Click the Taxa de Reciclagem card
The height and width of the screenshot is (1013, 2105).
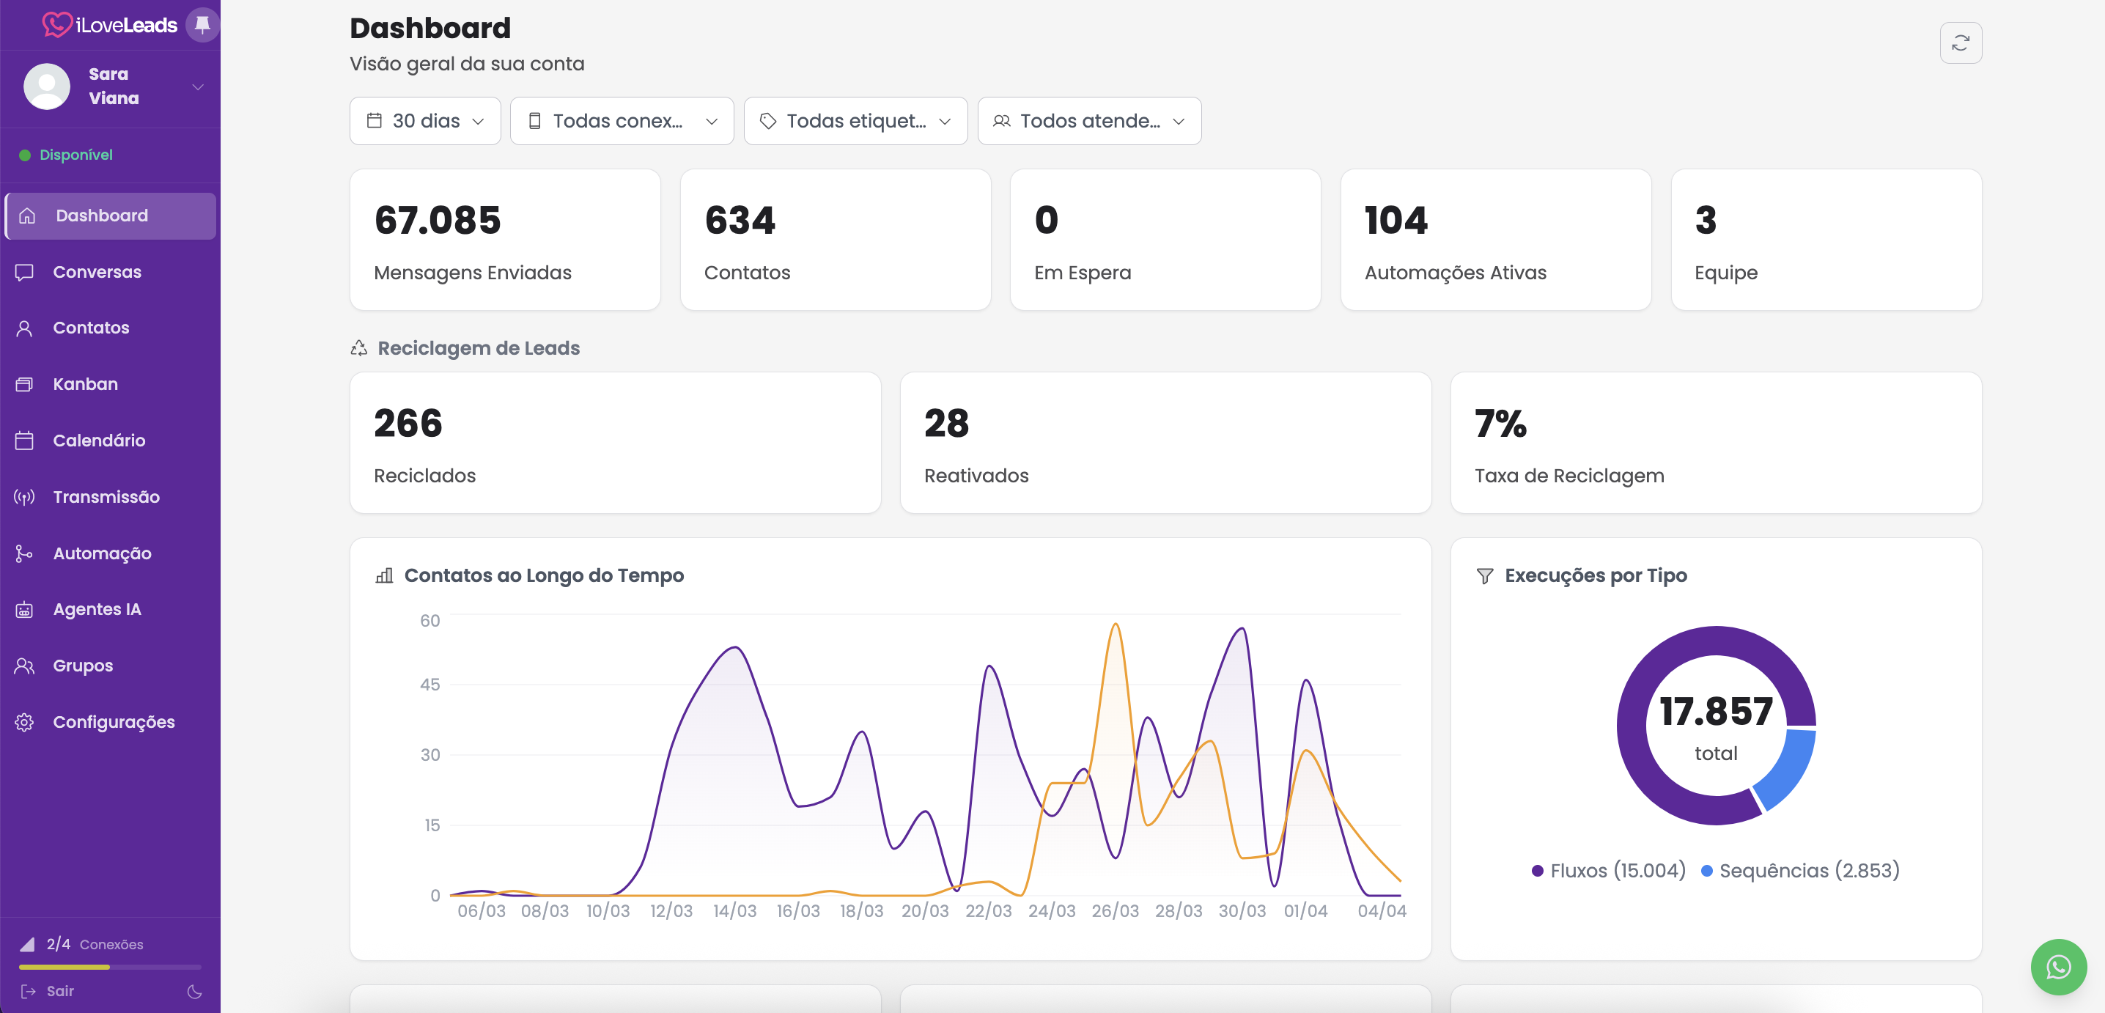1716,443
